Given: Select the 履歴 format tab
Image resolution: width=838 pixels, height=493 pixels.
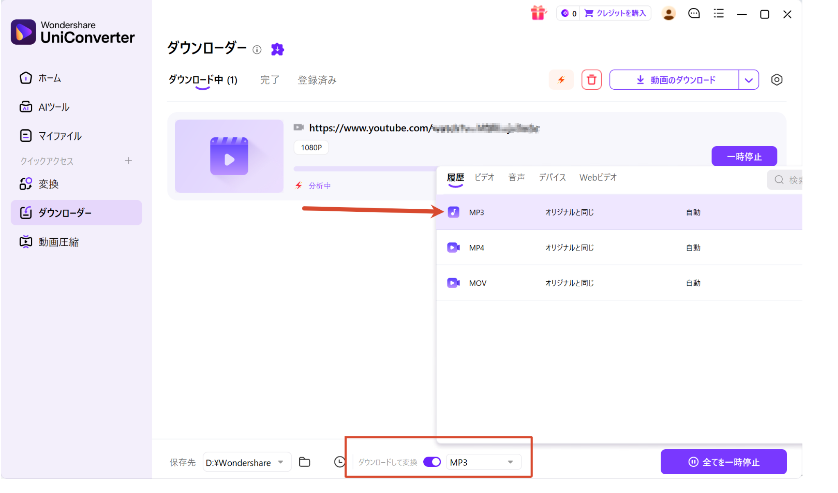Looking at the screenshot, I should tap(455, 177).
